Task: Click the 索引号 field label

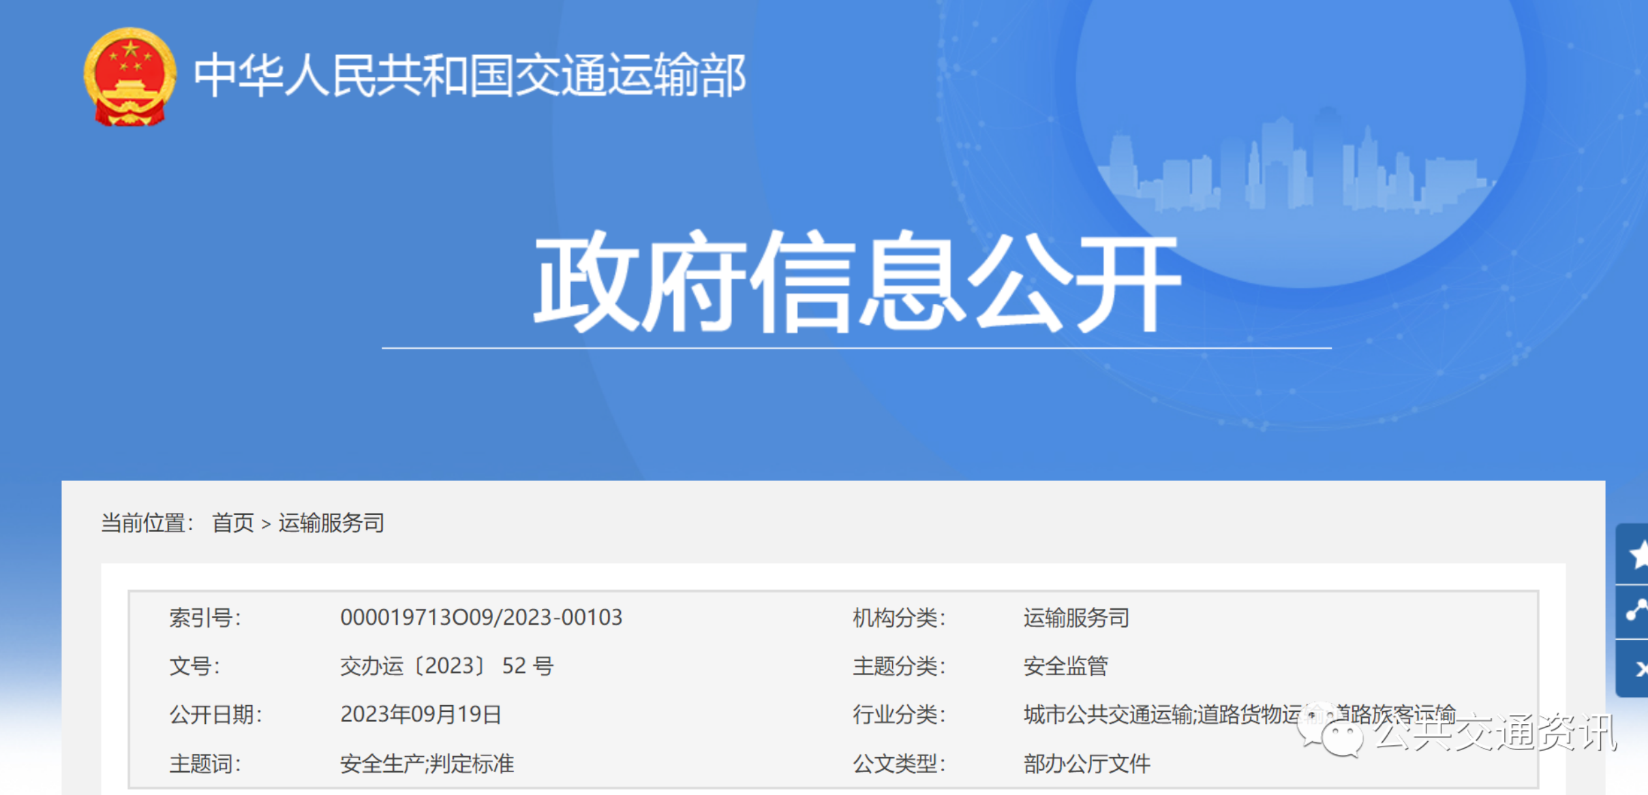Action: tap(204, 618)
